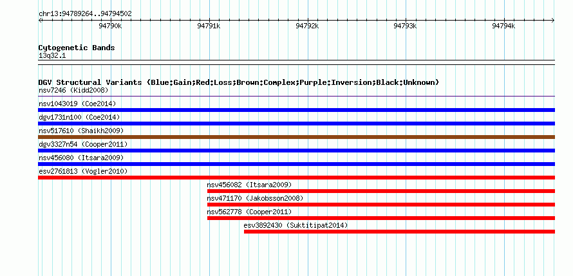The height and width of the screenshot is (276, 573).
Task: Open the dgv1731n100 (Coe2014) label
Action: click(79, 117)
